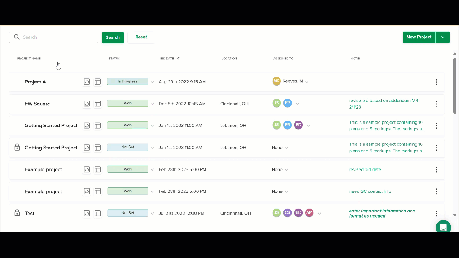459x258 pixels.
Task: Sort by Assigned To column header
Action: point(283,58)
